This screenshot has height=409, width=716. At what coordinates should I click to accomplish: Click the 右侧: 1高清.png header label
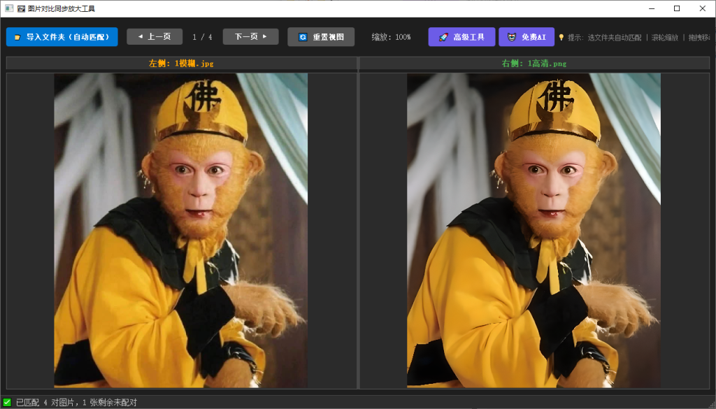pos(534,64)
